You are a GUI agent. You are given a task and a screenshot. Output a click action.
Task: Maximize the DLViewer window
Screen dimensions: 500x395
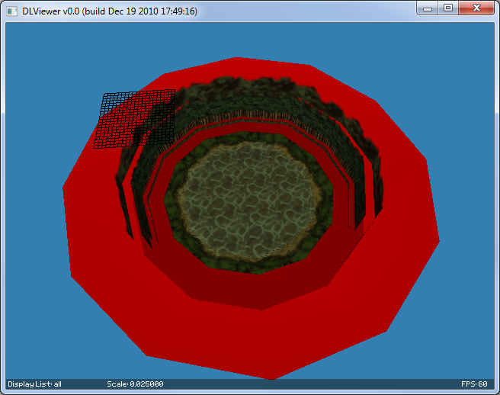tap(448, 8)
